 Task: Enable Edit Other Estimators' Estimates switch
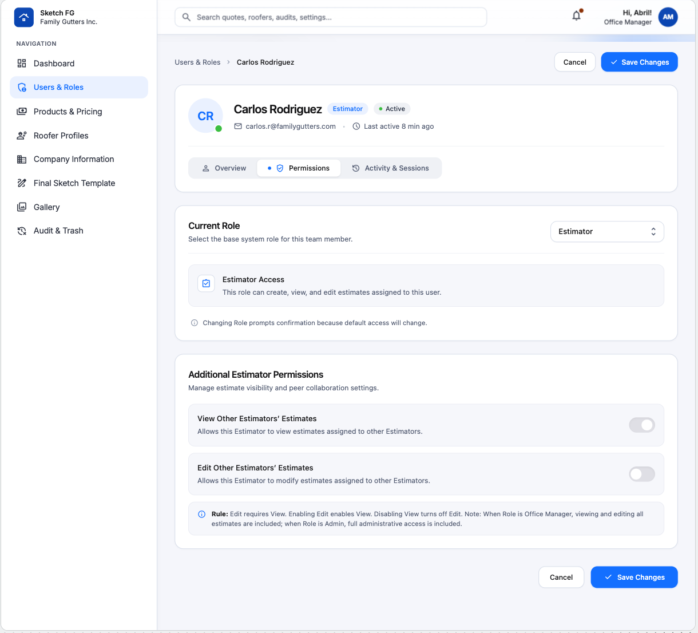click(642, 474)
